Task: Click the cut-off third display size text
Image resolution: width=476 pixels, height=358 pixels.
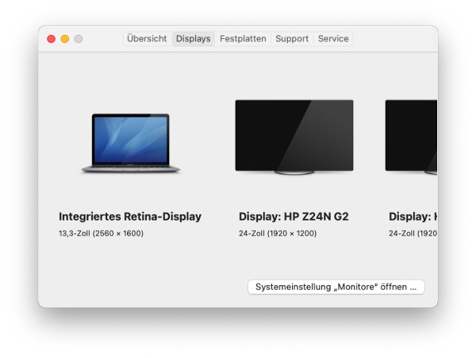Action: (x=413, y=233)
